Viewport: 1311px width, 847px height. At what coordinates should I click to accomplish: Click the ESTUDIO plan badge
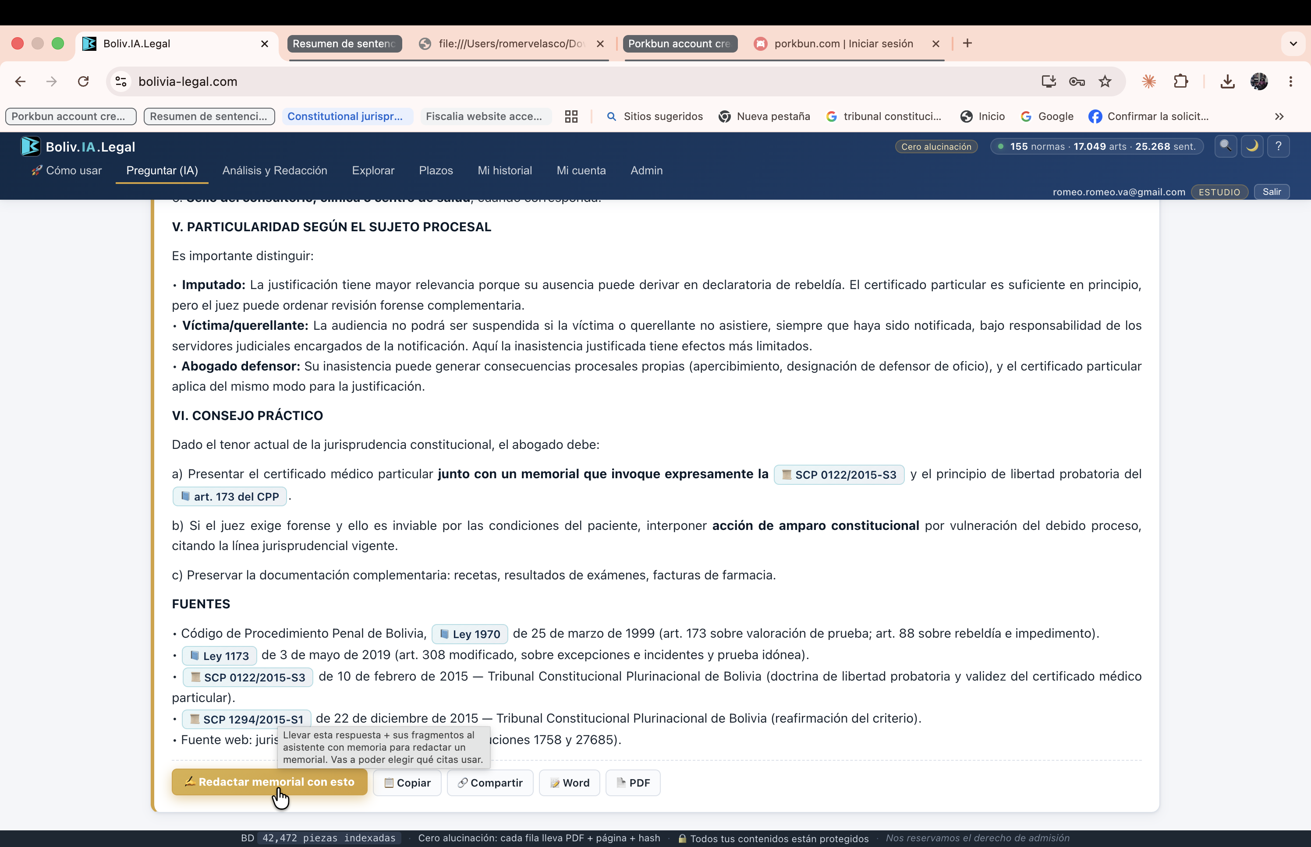coord(1219,192)
